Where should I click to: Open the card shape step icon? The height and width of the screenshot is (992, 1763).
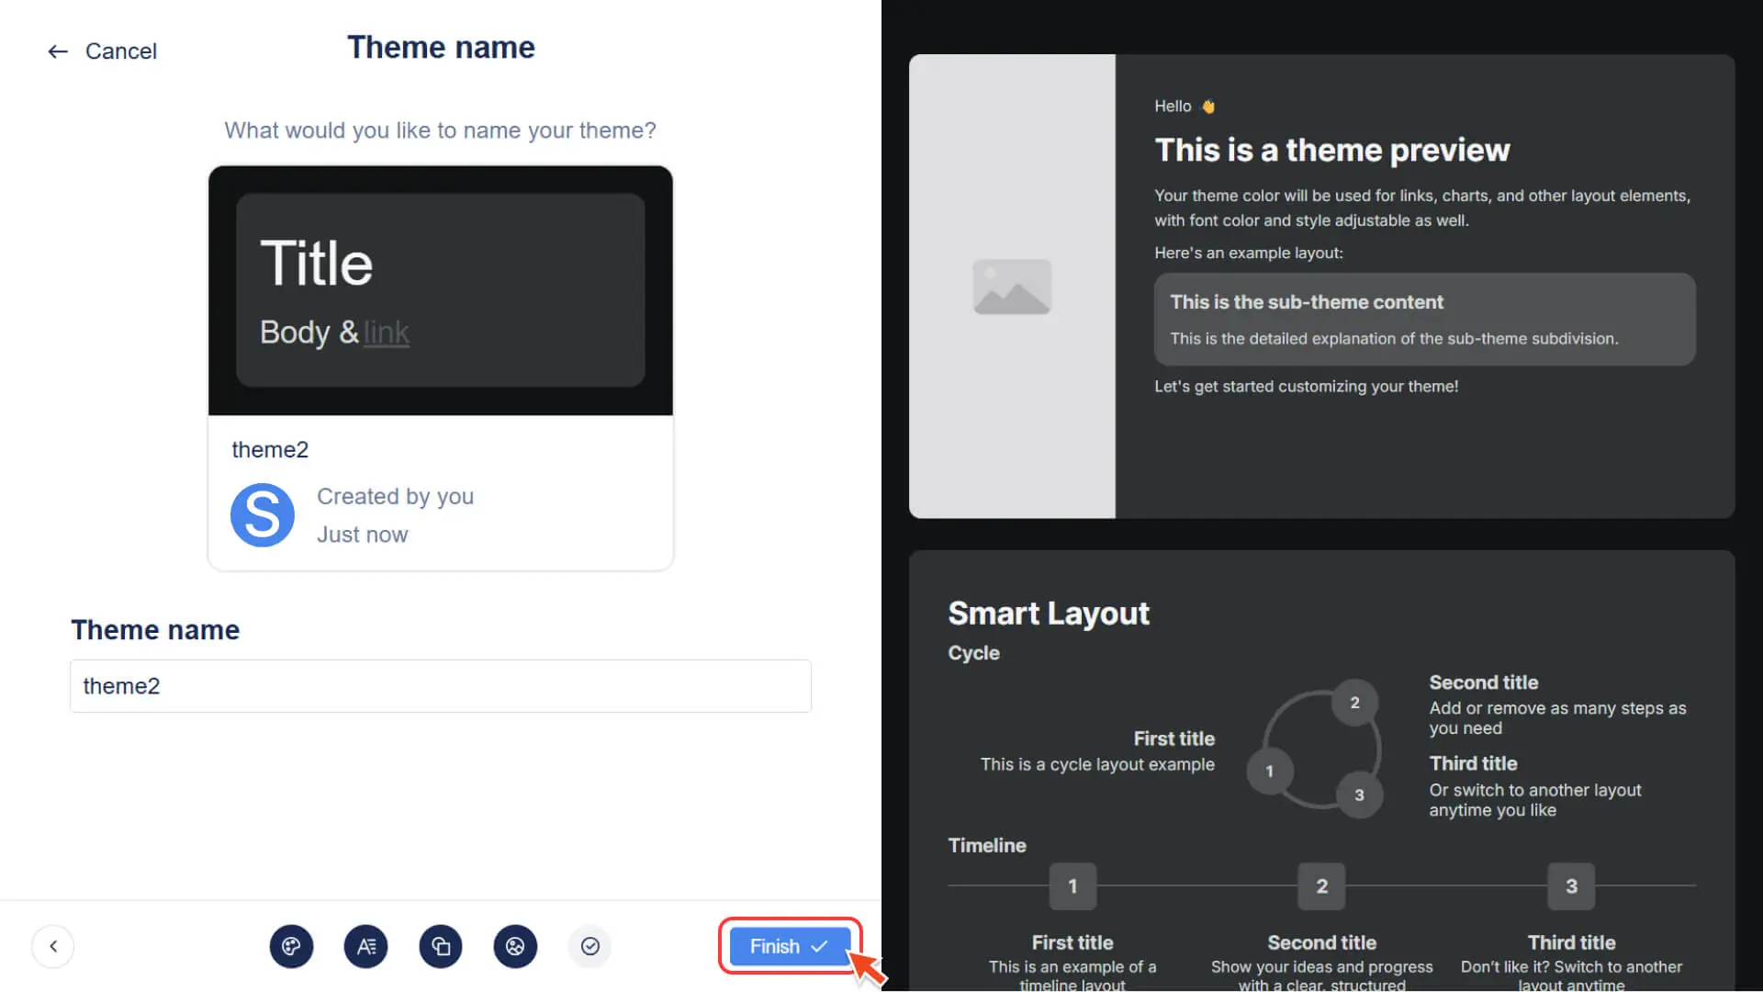pyautogui.click(x=441, y=946)
